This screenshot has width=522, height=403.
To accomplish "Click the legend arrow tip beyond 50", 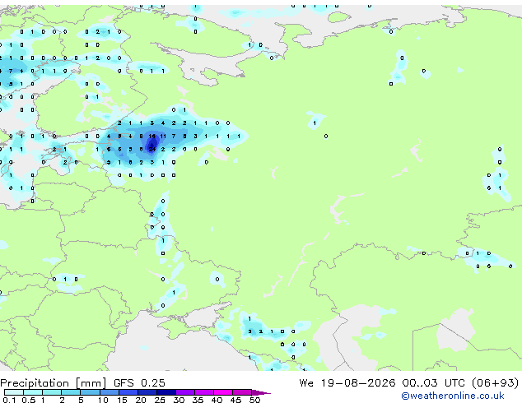I will click(x=261, y=392).
